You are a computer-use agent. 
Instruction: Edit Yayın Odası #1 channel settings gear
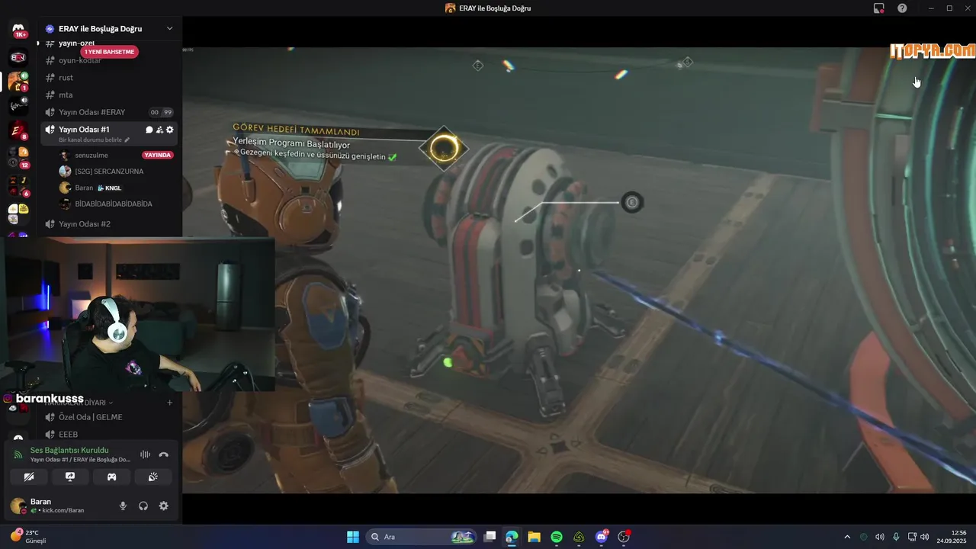click(x=169, y=130)
